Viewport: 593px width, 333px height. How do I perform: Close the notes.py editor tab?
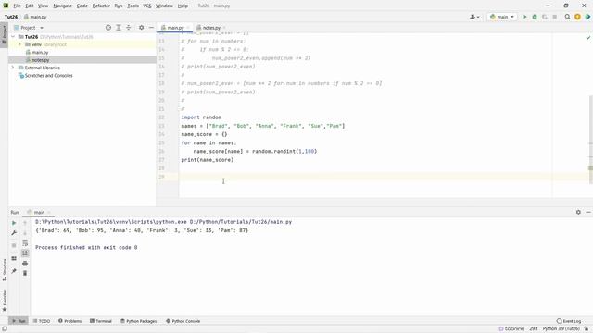pos(224,28)
